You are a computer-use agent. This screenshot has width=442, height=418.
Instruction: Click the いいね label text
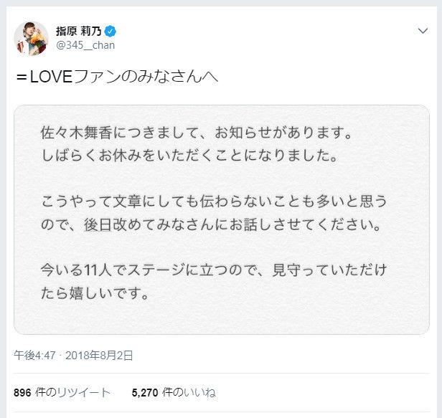200,392
